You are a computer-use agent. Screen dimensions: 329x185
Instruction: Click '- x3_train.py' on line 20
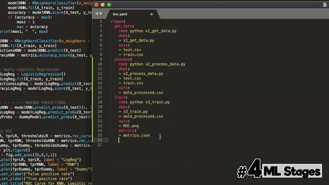[133, 112]
